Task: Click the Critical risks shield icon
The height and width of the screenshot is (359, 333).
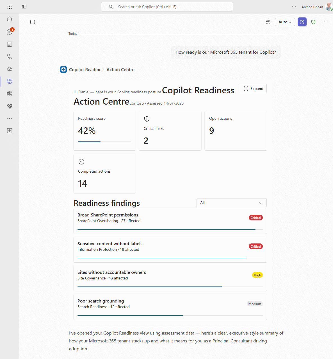Action: pos(147,119)
